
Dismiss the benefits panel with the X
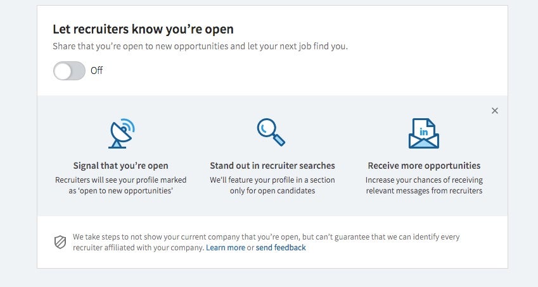coord(494,111)
